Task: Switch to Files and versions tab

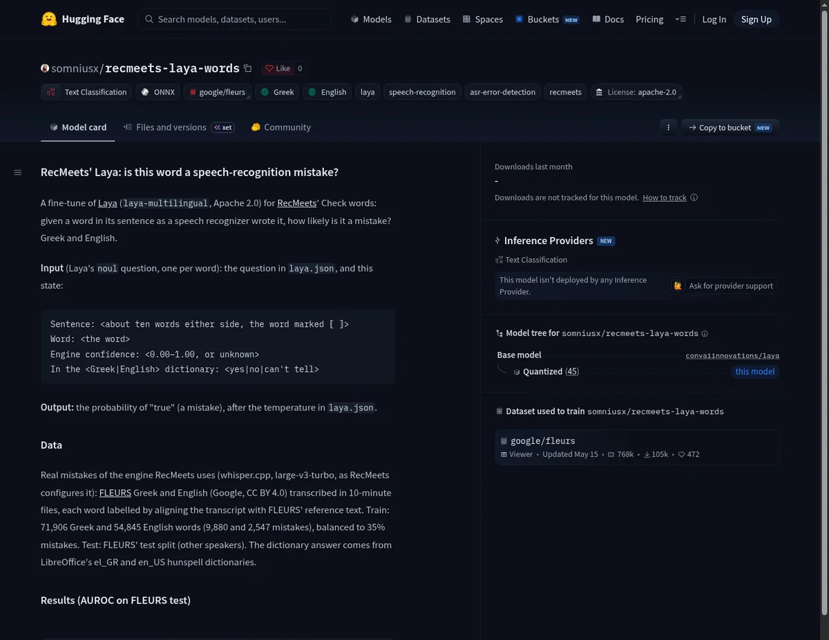Action: pyautogui.click(x=178, y=127)
